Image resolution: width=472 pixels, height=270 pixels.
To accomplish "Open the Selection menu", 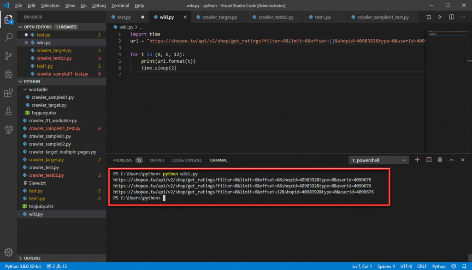I will 50,6.
